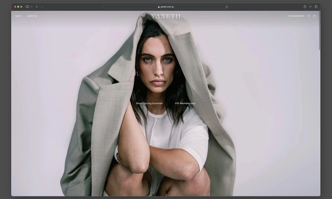Reload the page with the refresh icon
The height and width of the screenshot is (199, 332).
click(x=227, y=7)
